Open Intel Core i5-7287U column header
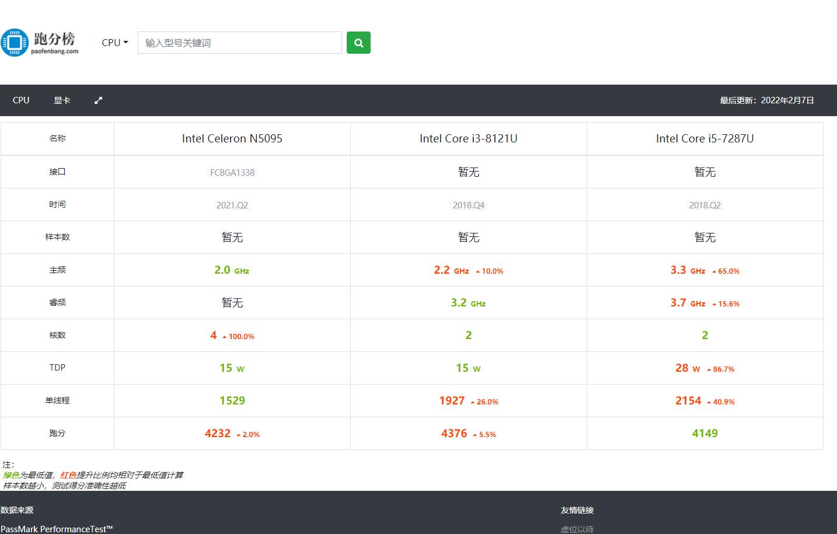The width and height of the screenshot is (837, 534). click(x=705, y=138)
